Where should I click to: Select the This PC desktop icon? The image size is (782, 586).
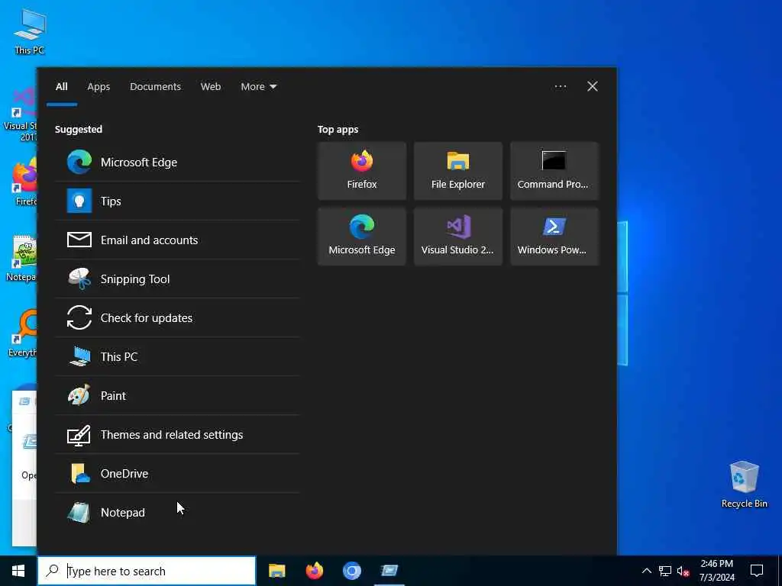pos(30,31)
